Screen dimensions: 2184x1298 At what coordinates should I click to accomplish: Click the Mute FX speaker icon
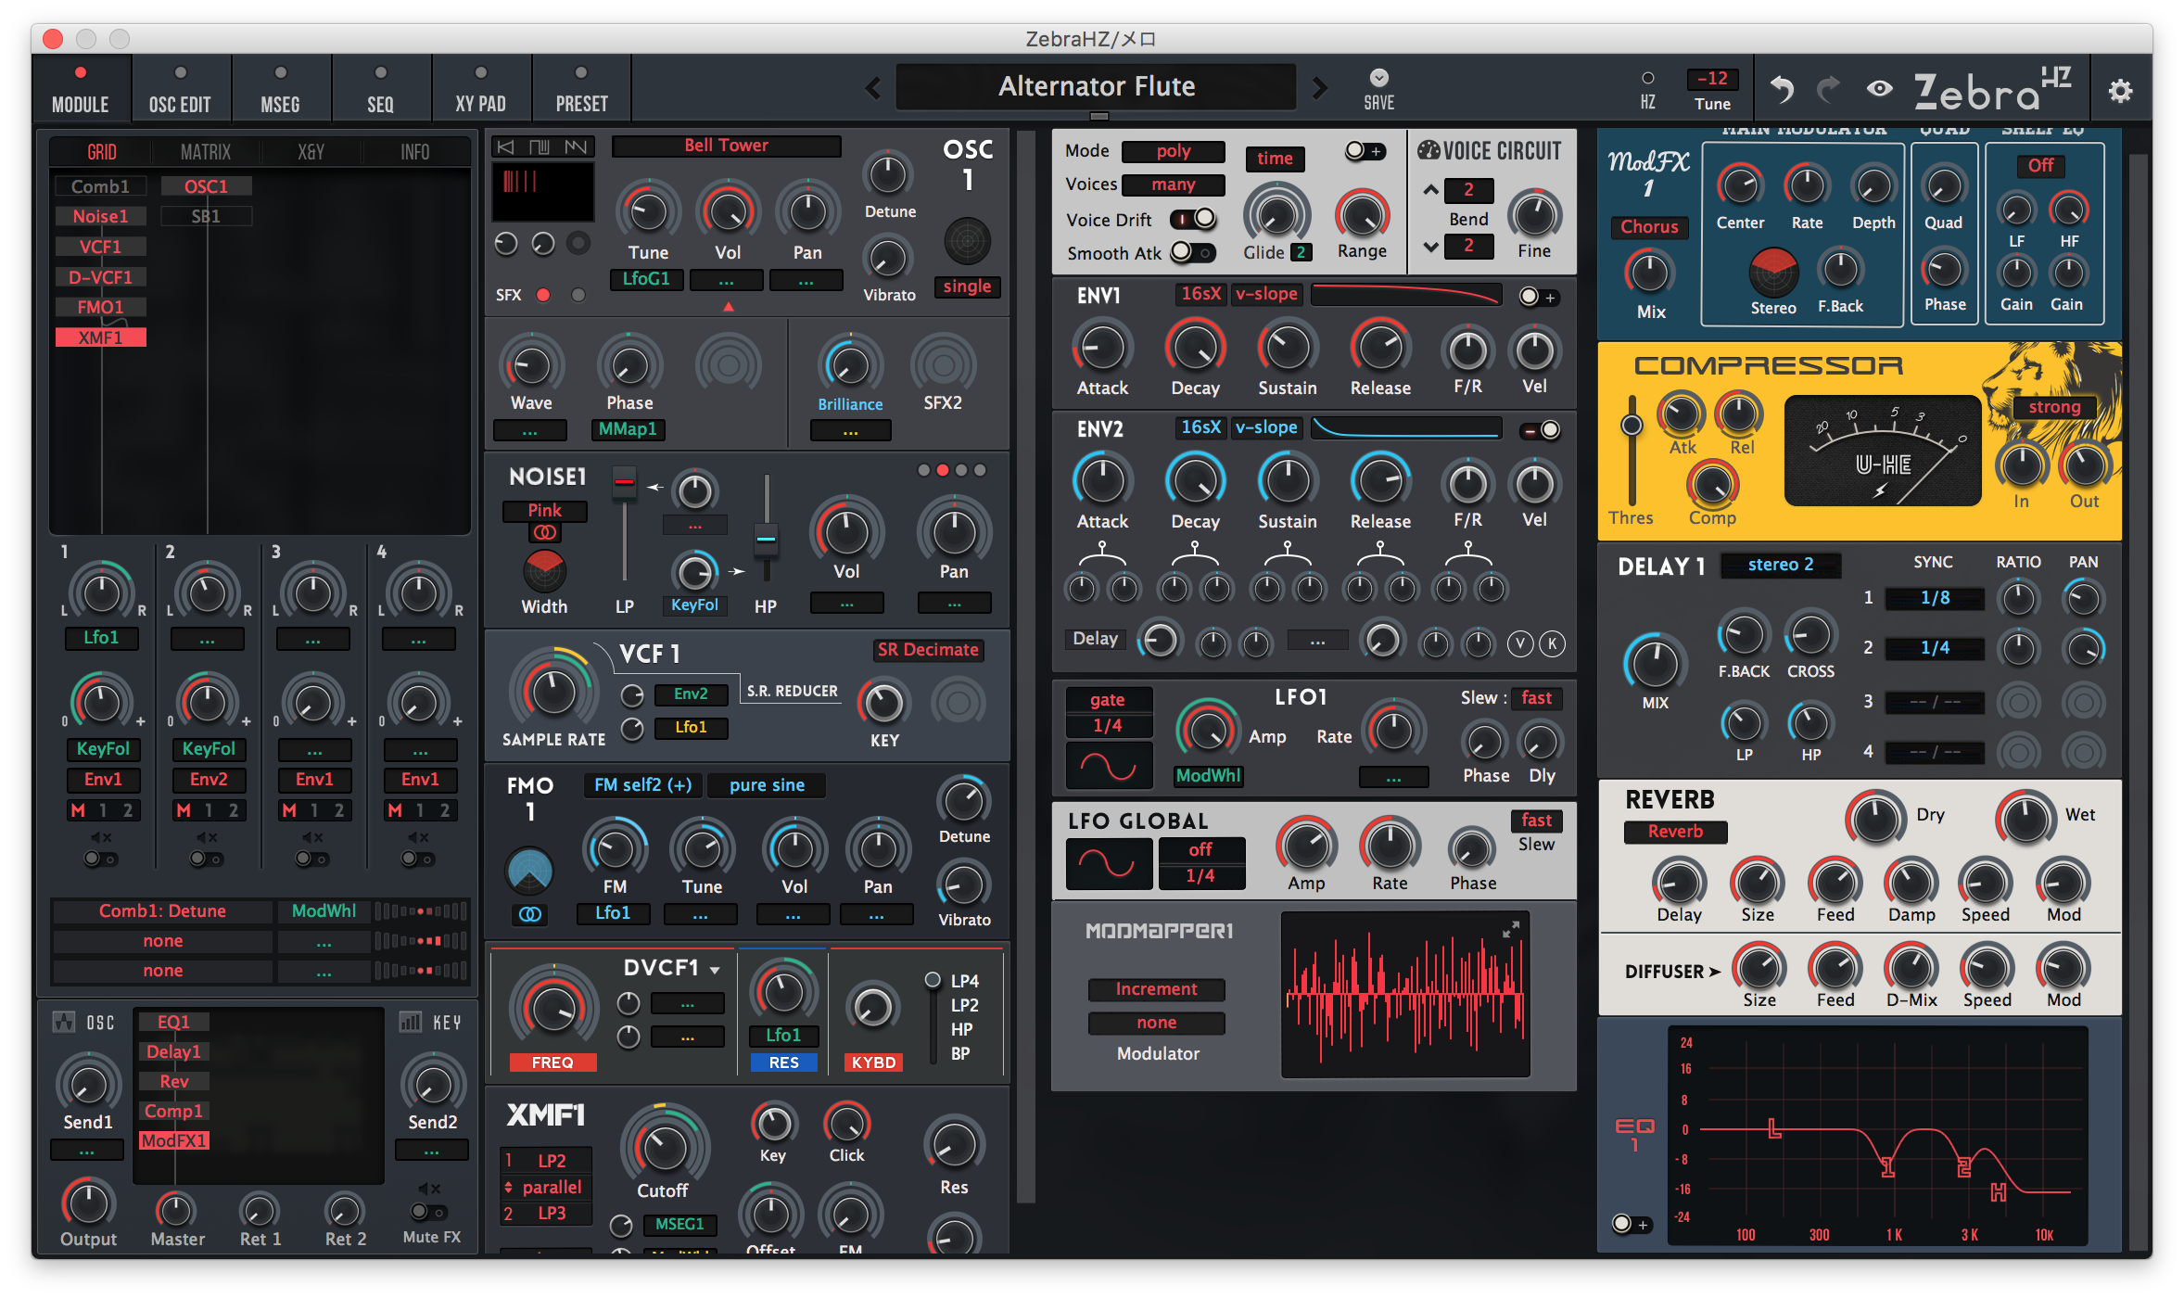tap(429, 1189)
